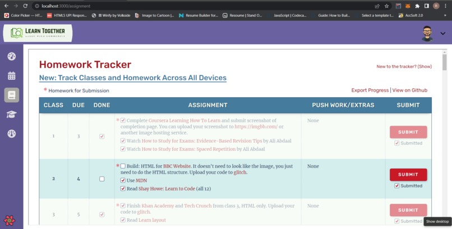The width and height of the screenshot is (452, 229).
Task: Click the site information icon before localhost
Action: pos(37,6)
